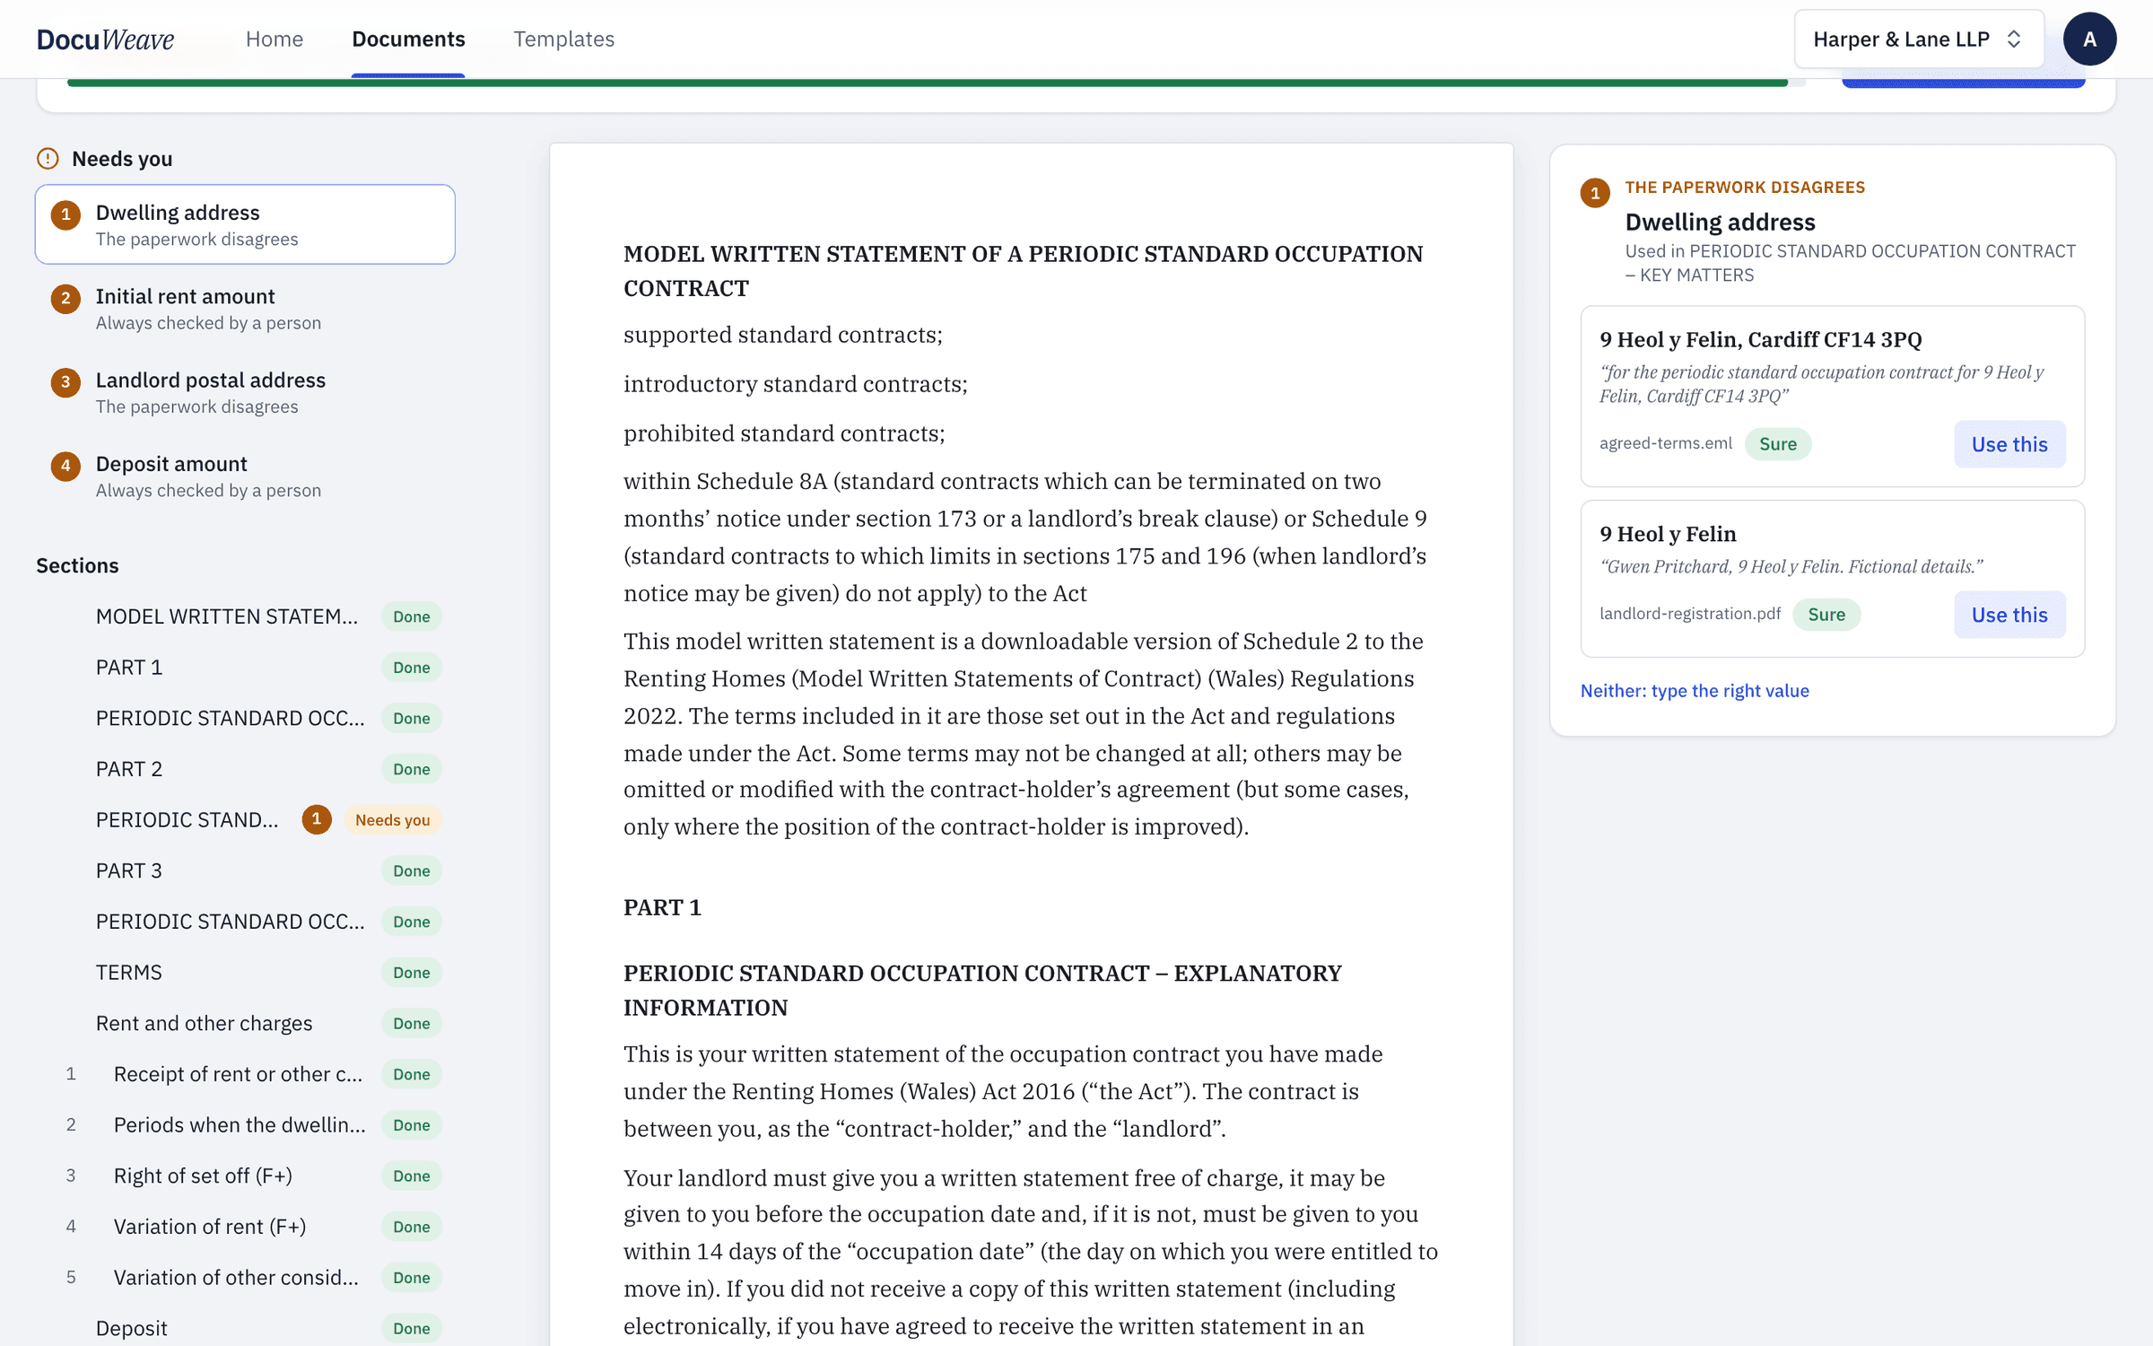Screen dimensions: 2153x1346
Task: Open the Harper & Lane LLP organization switcher
Action: 1919,39
